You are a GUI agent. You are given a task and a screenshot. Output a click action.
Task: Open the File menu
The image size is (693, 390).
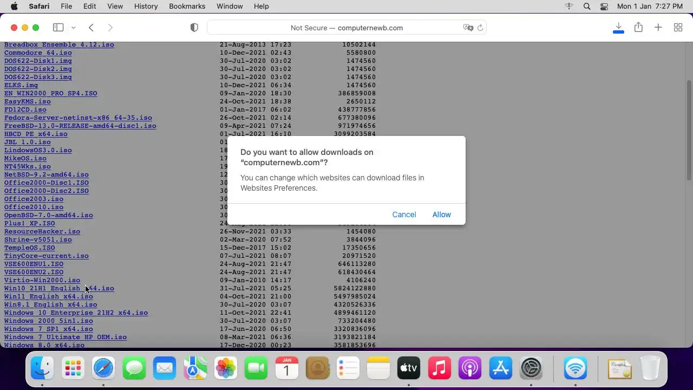click(66, 6)
